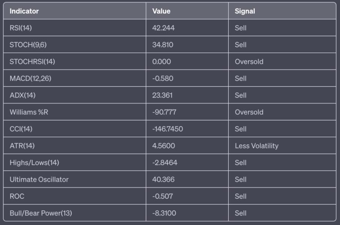Click the Value column header
The height and width of the screenshot is (225, 340).
tap(161, 11)
